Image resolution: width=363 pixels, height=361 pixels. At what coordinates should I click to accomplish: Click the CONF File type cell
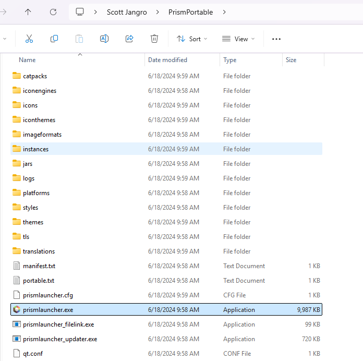(x=237, y=354)
